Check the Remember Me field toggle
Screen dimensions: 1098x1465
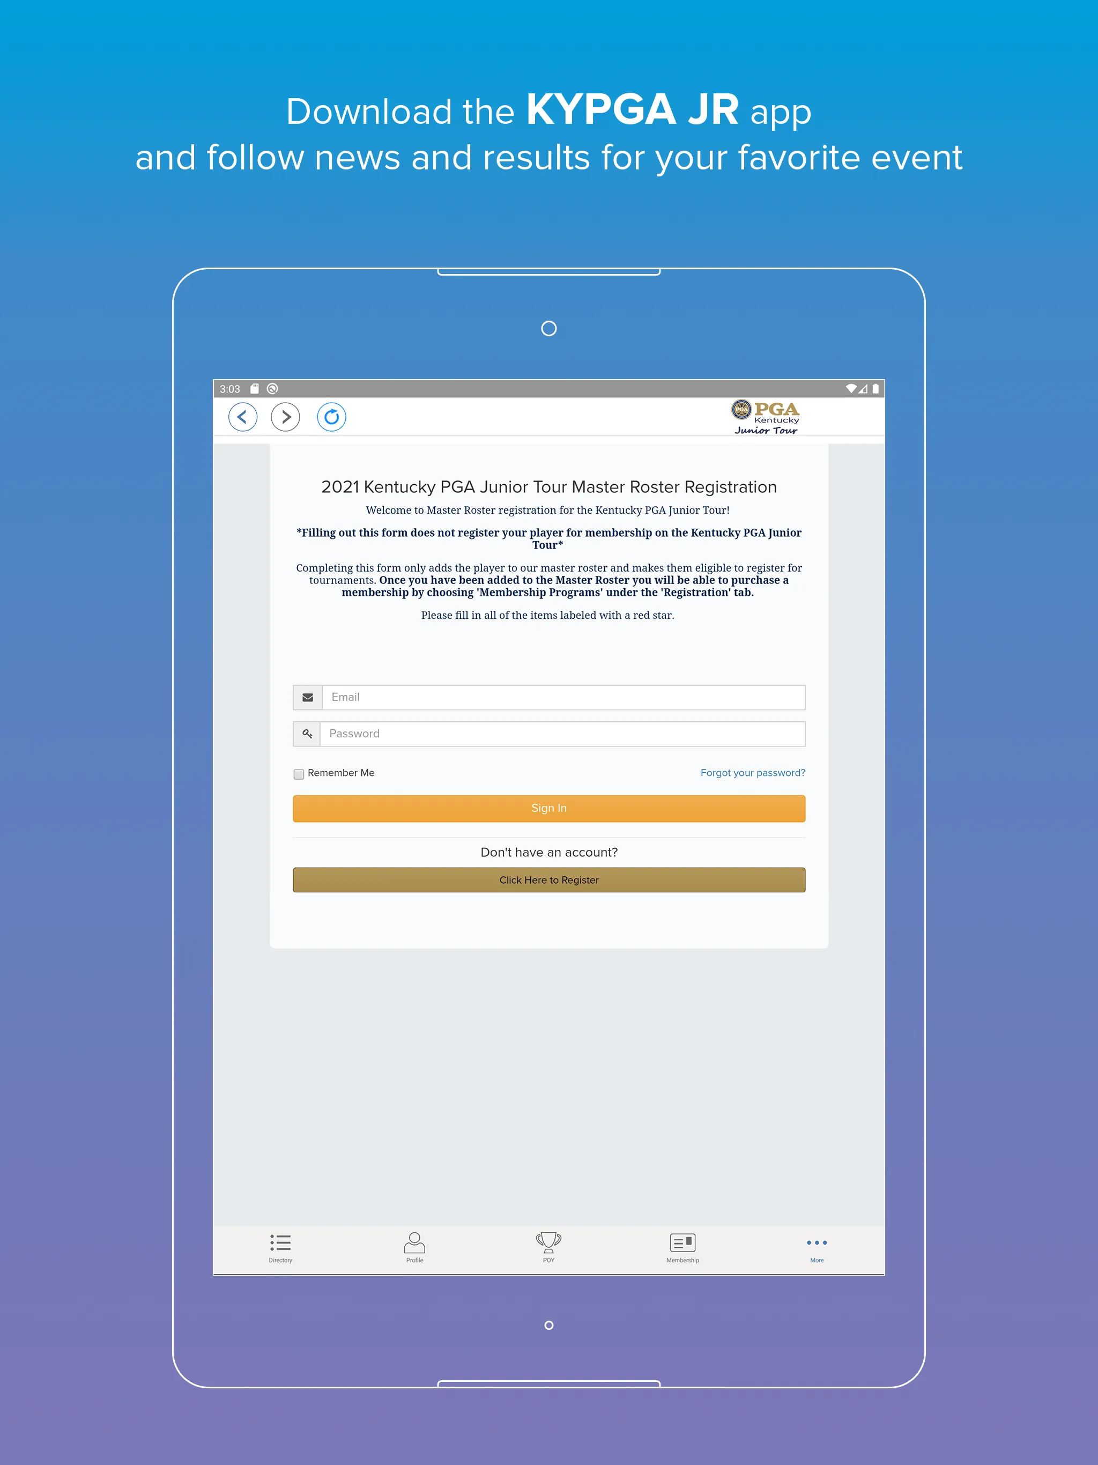click(299, 773)
